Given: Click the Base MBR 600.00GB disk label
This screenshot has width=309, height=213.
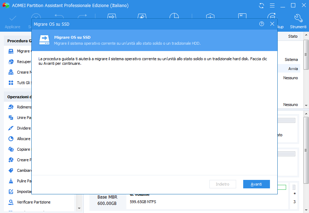Looking at the screenshot, I should point(107,200).
